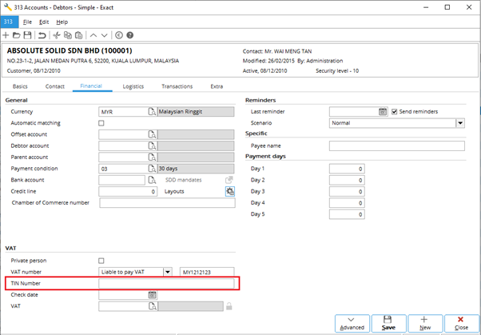Image resolution: width=481 pixels, height=335 pixels.
Task: Toggle Automatic matching checkbox
Action: coord(101,123)
